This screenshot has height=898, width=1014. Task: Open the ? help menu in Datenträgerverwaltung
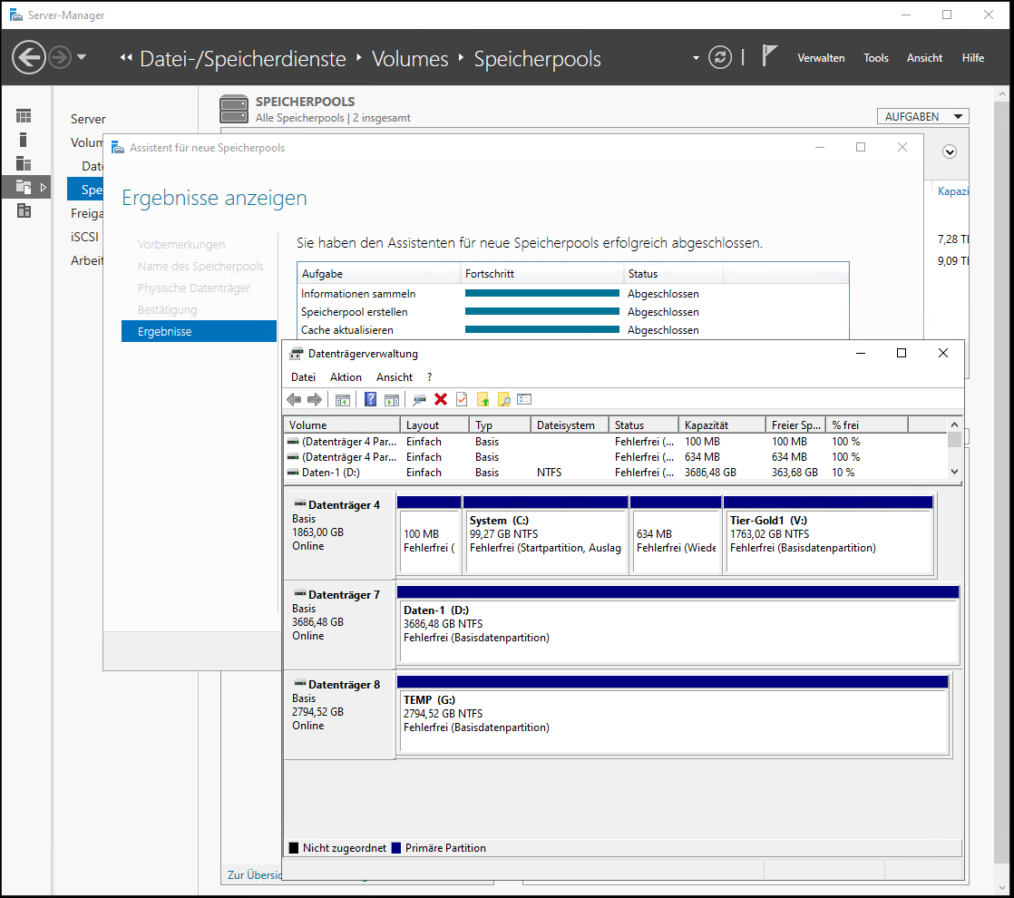429,377
